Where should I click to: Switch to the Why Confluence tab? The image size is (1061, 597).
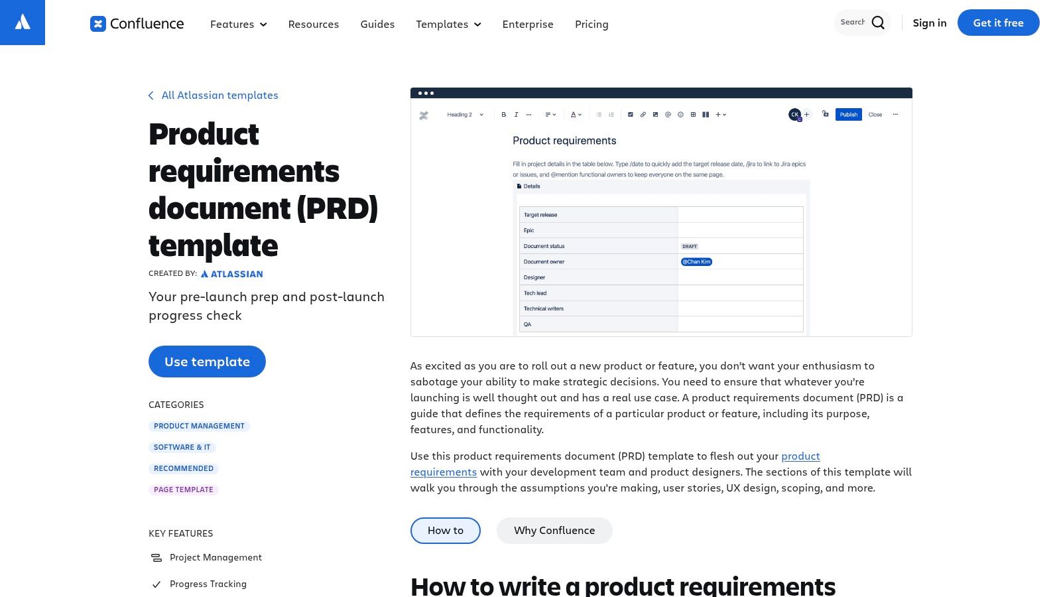554,531
